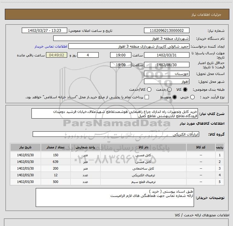Screen dimensions: 233x226
Task: Click response deadline time 19:00 field
Action: 121,55
